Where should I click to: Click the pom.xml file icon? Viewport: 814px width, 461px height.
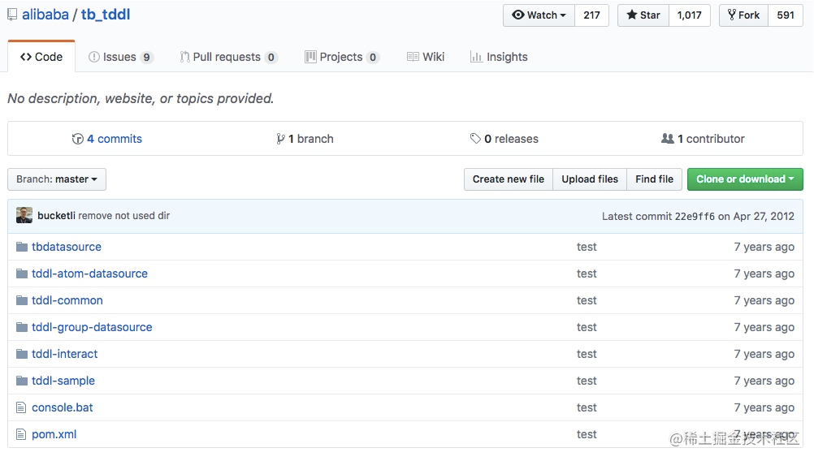tap(21, 434)
